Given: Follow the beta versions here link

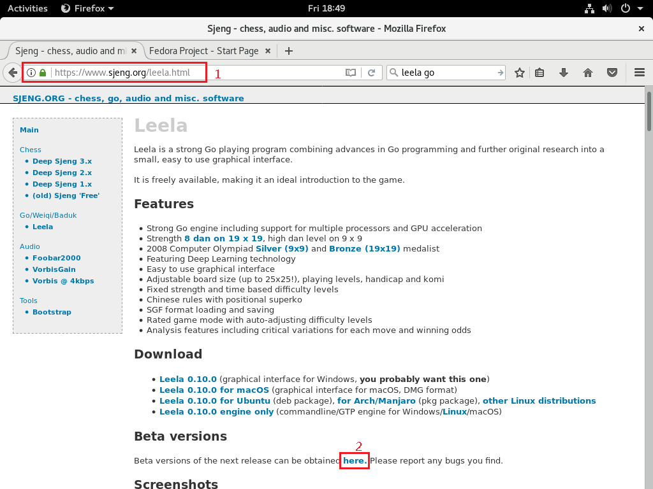Looking at the screenshot, I should [355, 461].
